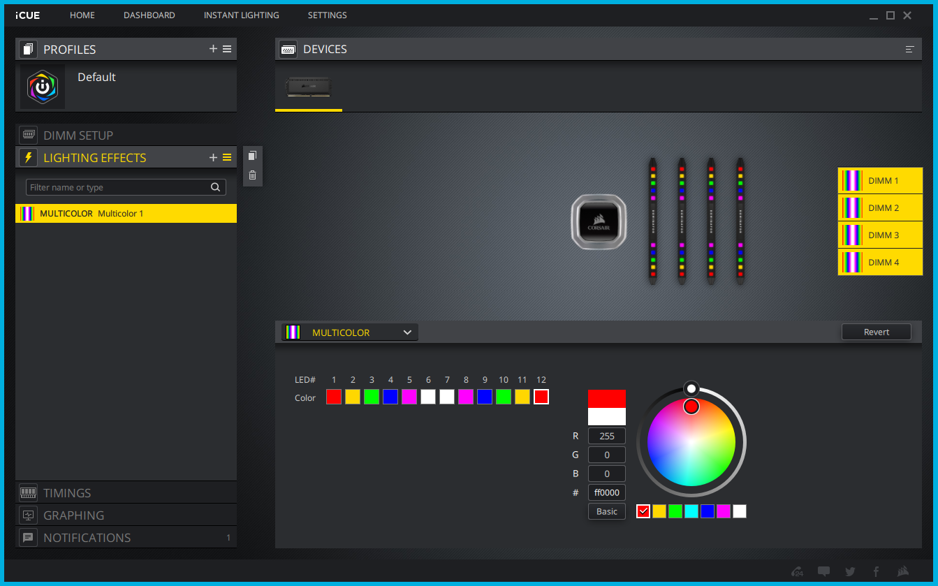The width and height of the screenshot is (938, 586).
Task: Select the LED 5 magenta color swatch
Action: point(409,397)
